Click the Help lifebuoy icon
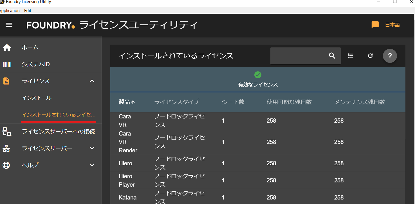This screenshot has width=415, height=204. [6, 165]
